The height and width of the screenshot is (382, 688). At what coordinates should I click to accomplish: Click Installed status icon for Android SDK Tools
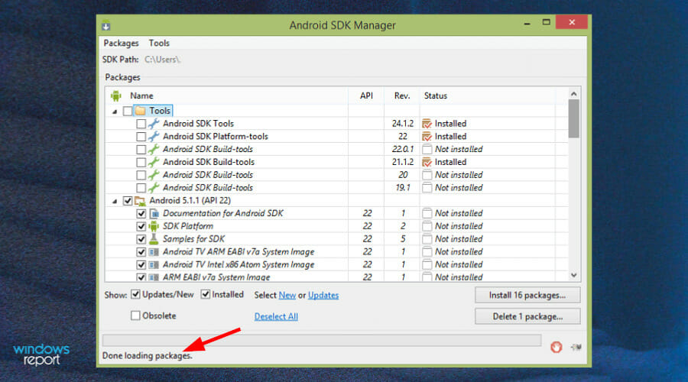427,124
